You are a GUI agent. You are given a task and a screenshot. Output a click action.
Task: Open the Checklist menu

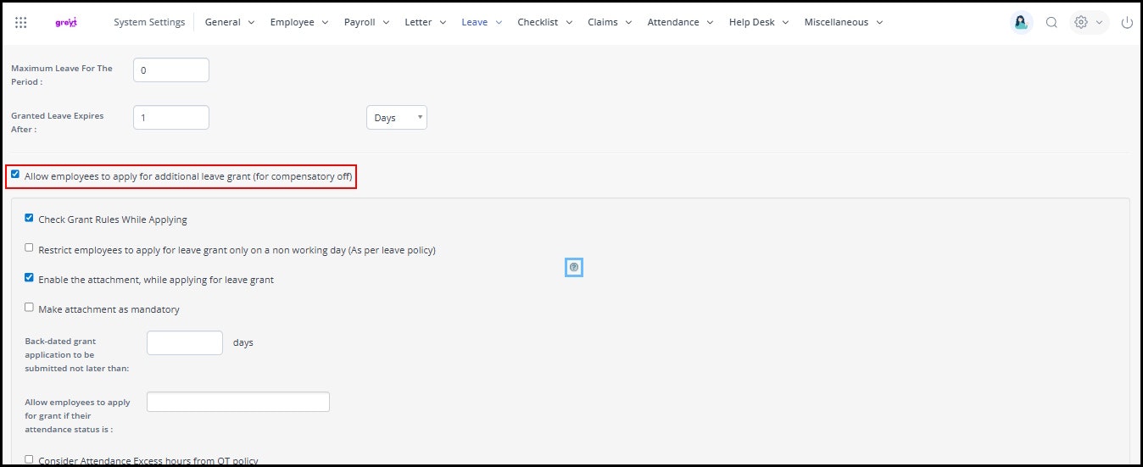tap(545, 23)
